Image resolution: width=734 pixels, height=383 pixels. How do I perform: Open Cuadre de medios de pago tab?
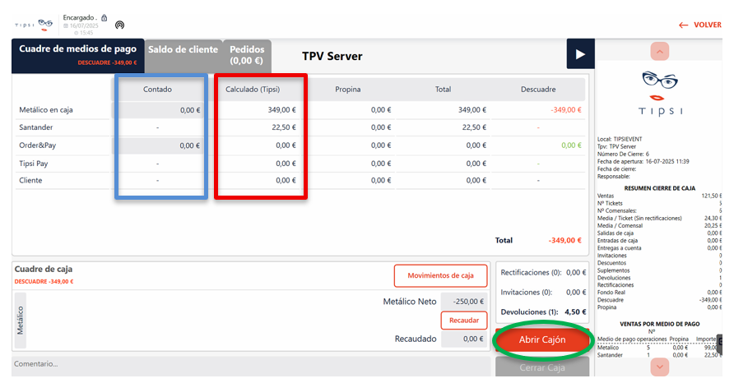pyautogui.click(x=77, y=55)
